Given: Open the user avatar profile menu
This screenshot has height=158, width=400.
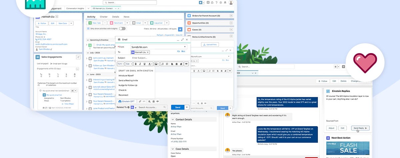Looking at the screenshot, I should pos(231,3).
